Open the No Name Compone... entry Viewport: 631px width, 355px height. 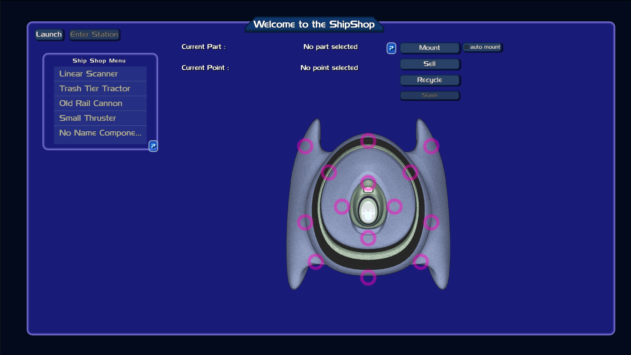pyautogui.click(x=100, y=133)
